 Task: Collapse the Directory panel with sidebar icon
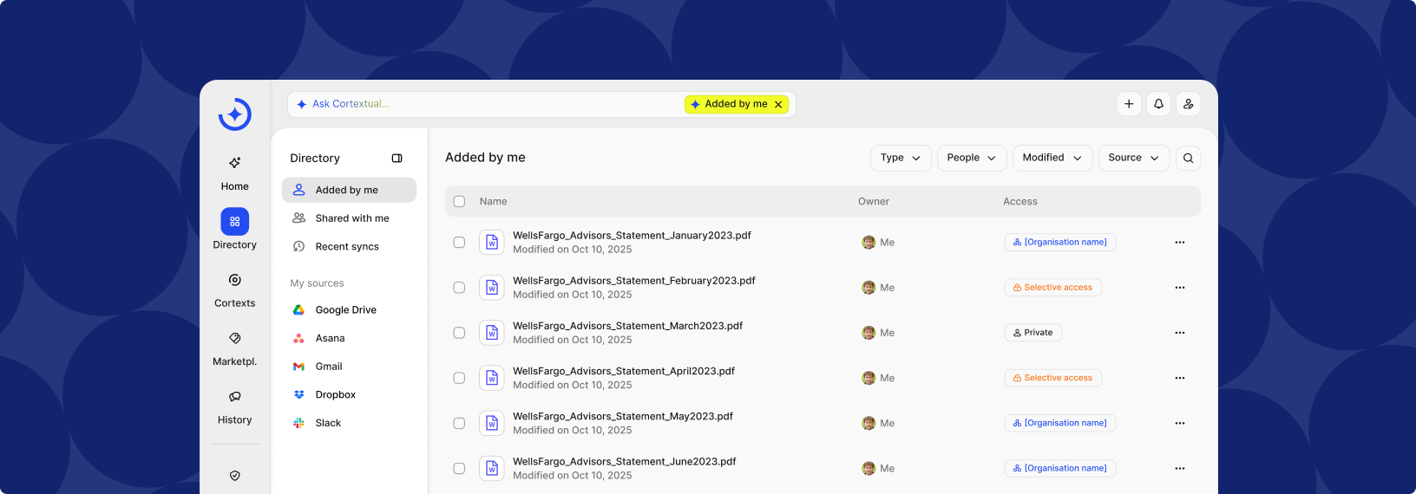click(397, 159)
